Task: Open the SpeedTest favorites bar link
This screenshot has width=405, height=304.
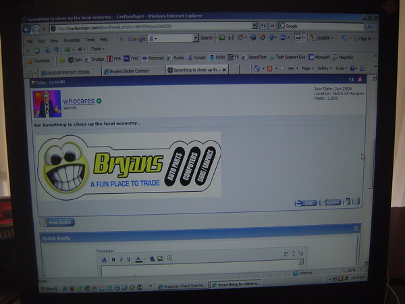Action: pyautogui.click(x=254, y=57)
